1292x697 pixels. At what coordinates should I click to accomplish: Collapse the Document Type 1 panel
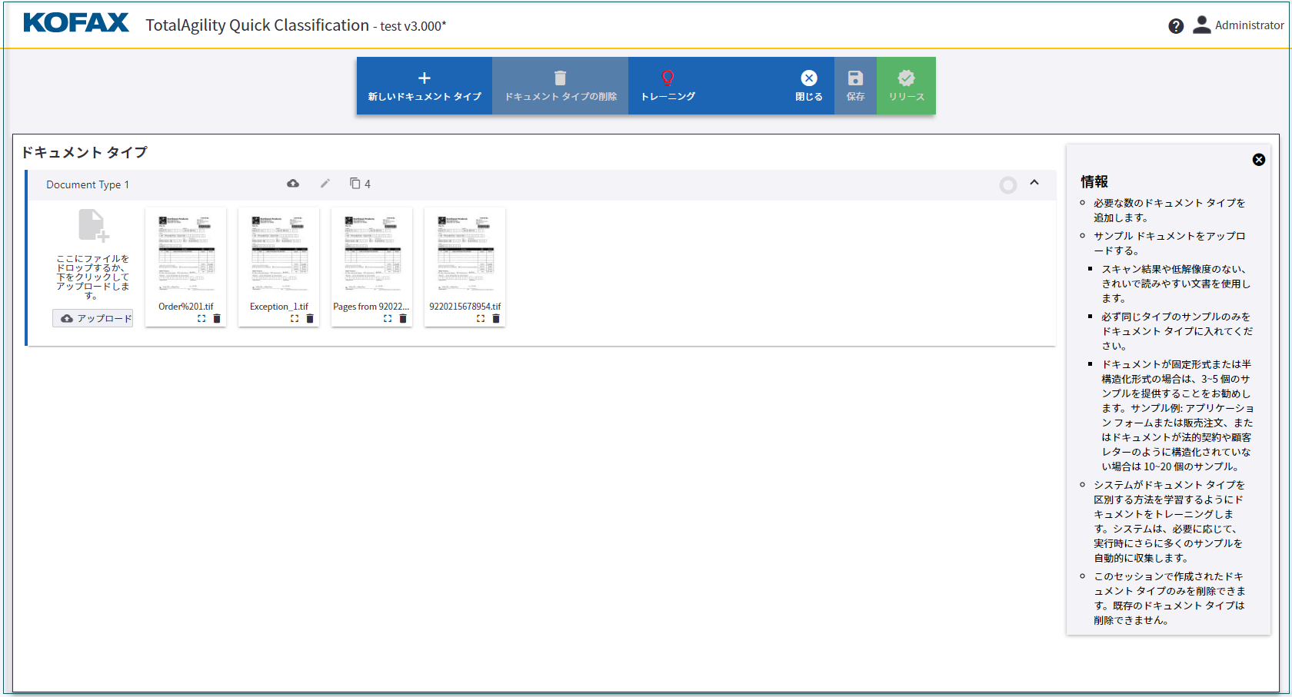click(x=1034, y=183)
